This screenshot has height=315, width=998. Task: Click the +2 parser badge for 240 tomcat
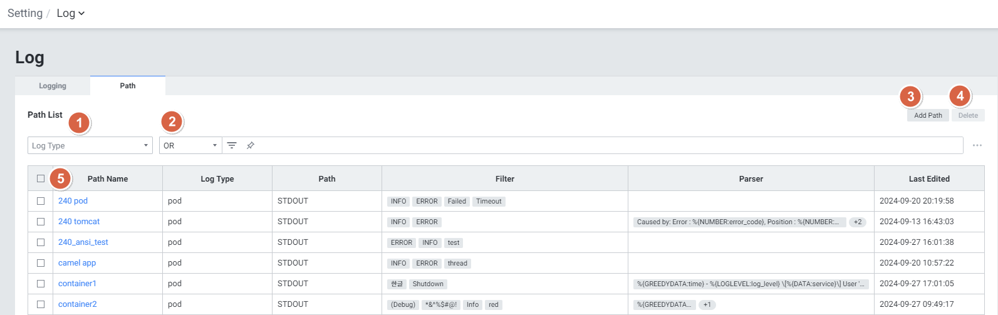(x=857, y=222)
